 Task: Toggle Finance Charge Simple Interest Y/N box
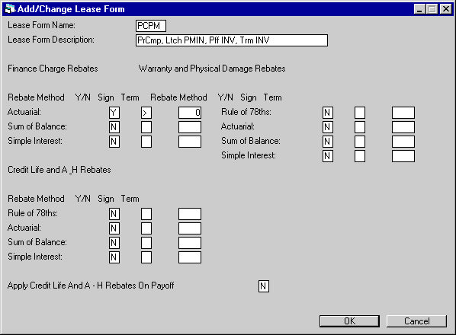(x=114, y=142)
